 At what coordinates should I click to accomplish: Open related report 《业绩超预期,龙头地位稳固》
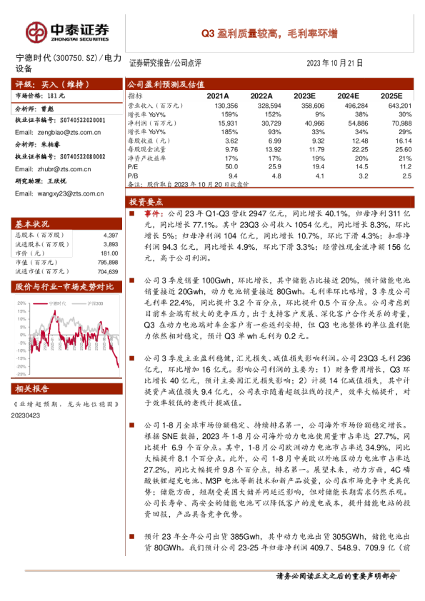pyautogui.click(x=66, y=404)
